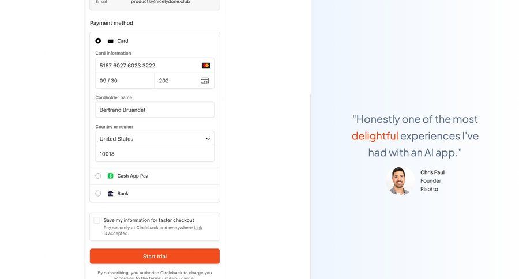Click the vertical scrollbar beside the form
Screen dimensions: 519x279
coord(310,186)
